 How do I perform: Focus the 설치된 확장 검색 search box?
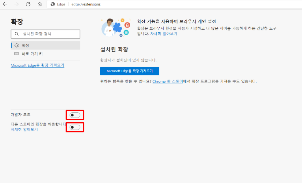[x=45, y=34]
